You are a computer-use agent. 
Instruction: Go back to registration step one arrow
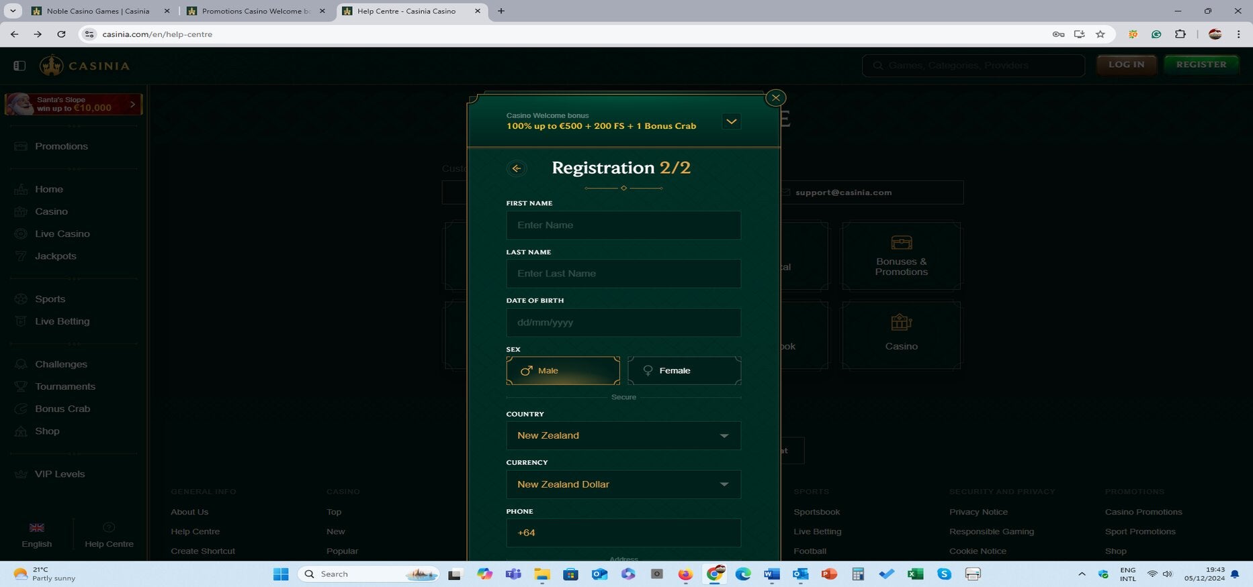pos(517,168)
